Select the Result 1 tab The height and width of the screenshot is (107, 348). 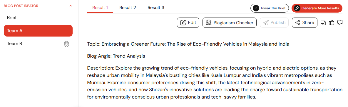[x=100, y=8]
